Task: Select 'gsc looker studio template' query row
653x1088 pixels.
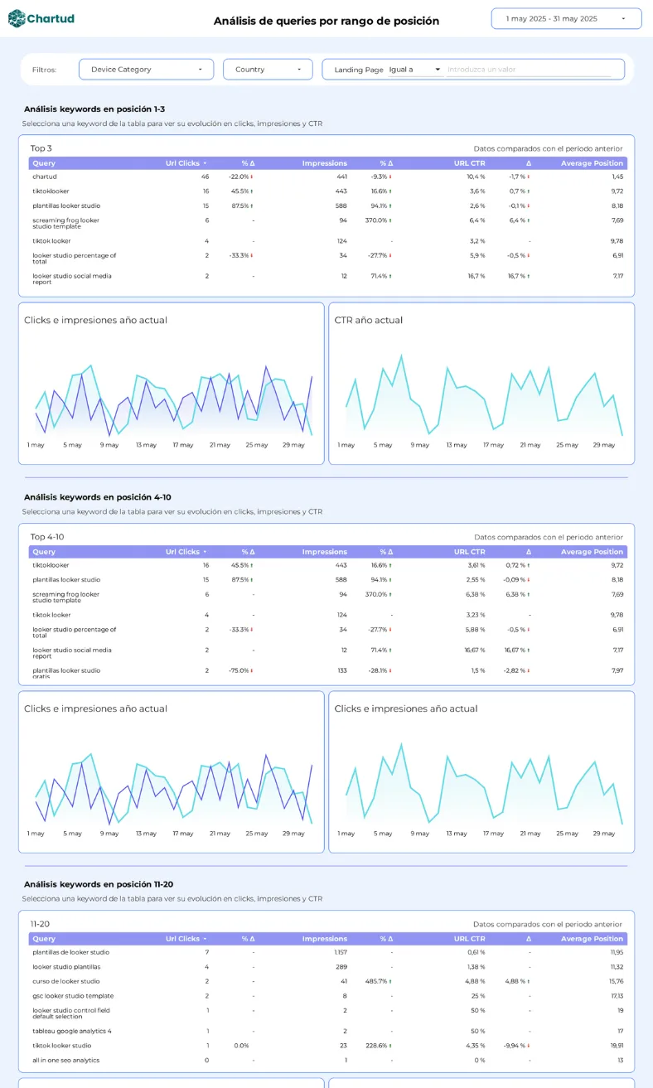Action: pyautogui.click(x=328, y=996)
